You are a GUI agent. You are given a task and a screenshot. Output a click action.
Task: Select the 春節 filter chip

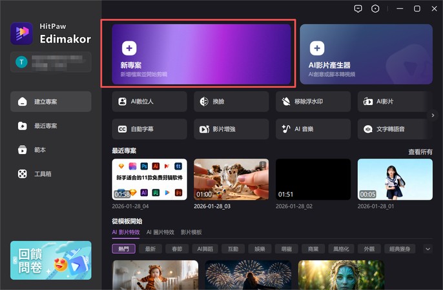pyautogui.click(x=177, y=249)
